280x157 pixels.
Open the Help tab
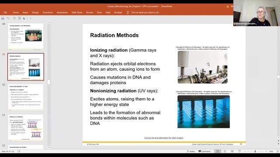click(x=108, y=13)
